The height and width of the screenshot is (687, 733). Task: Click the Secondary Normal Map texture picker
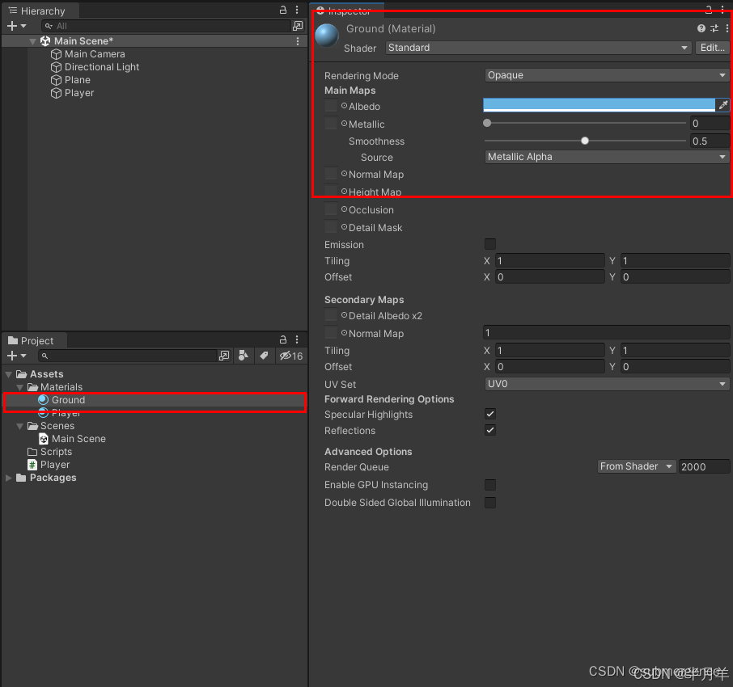pos(344,333)
